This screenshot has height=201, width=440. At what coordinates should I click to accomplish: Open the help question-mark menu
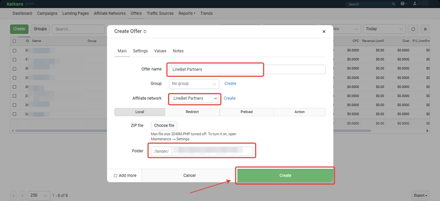(404, 4)
